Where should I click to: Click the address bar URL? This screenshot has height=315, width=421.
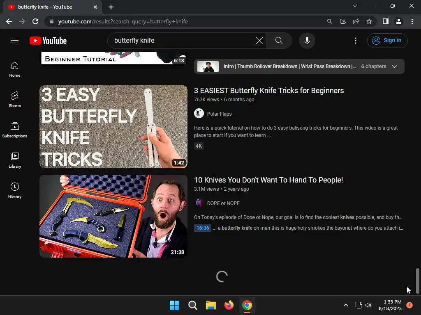[123, 21]
